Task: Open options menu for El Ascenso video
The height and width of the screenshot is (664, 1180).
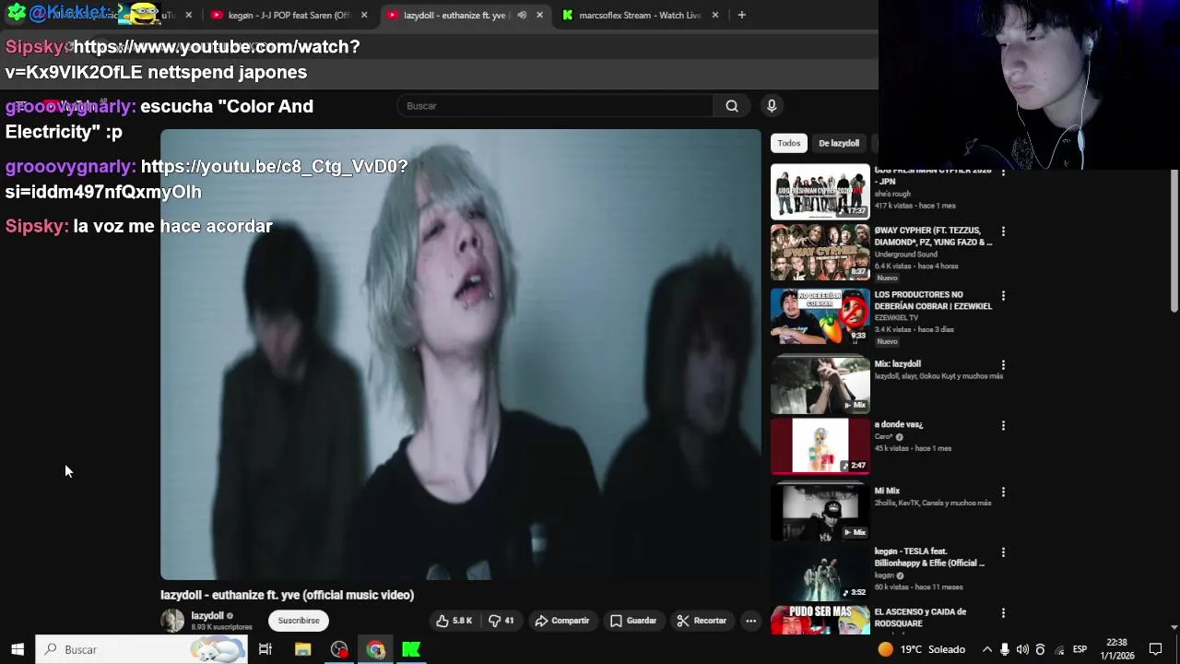Action: point(1003,613)
